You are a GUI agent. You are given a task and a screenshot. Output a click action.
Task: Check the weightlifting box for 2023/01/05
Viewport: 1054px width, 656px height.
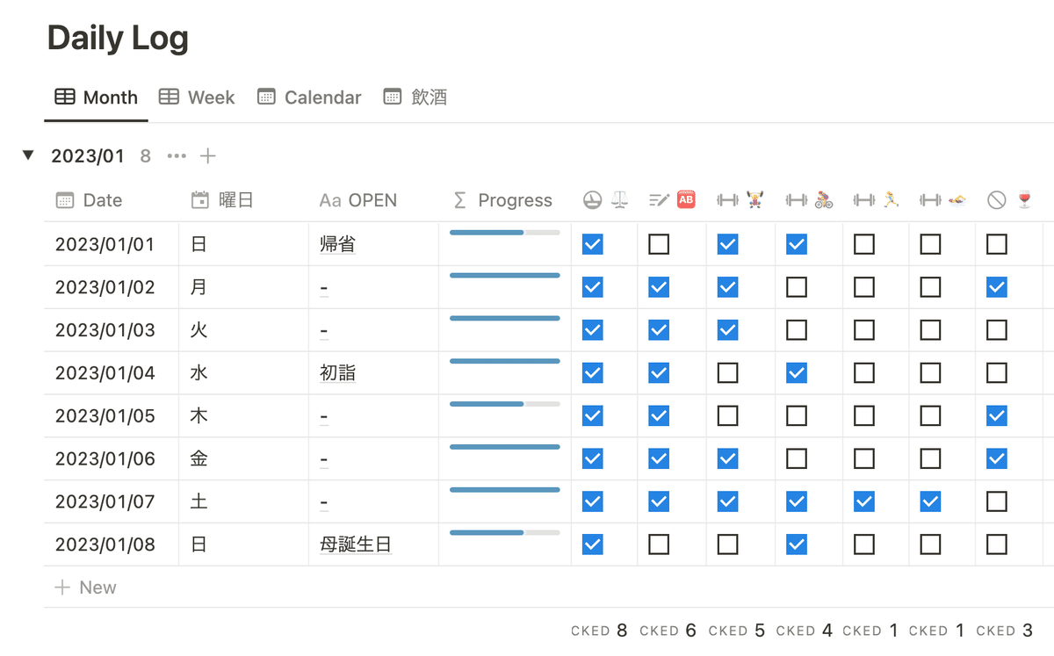[728, 416]
